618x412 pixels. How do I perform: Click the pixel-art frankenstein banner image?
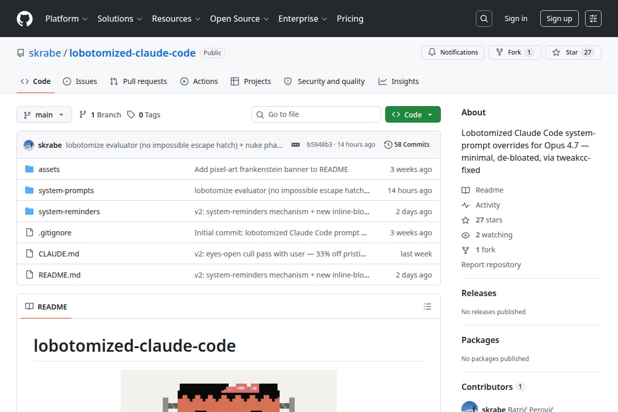click(x=229, y=391)
